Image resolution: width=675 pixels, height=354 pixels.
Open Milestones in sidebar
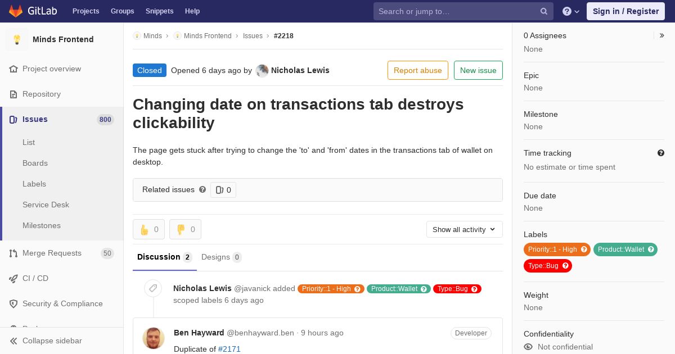click(x=42, y=225)
